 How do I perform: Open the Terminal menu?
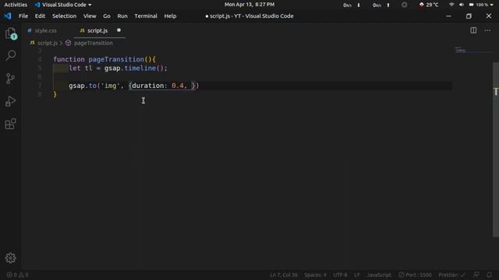pyautogui.click(x=146, y=16)
